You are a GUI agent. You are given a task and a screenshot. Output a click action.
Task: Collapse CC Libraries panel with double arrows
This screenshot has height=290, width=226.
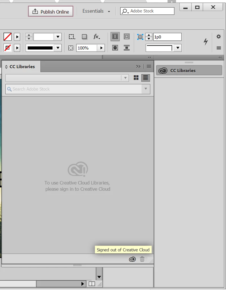(x=138, y=66)
